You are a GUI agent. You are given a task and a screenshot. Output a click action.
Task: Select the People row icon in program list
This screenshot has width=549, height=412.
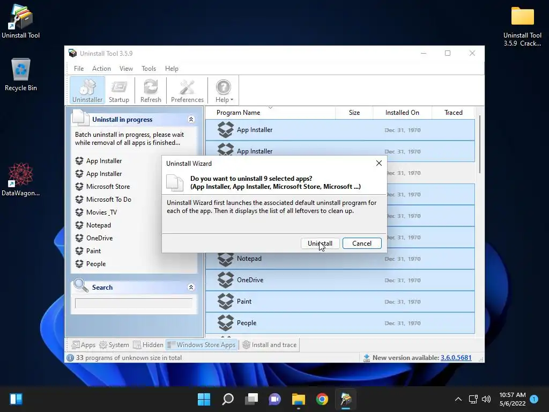coord(226,322)
